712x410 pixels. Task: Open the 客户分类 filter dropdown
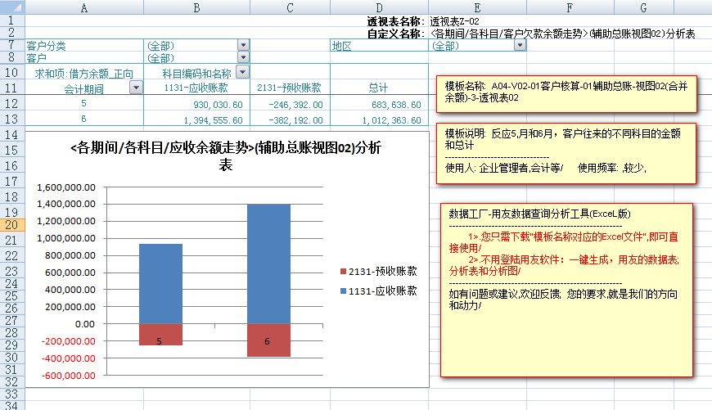[x=242, y=46]
